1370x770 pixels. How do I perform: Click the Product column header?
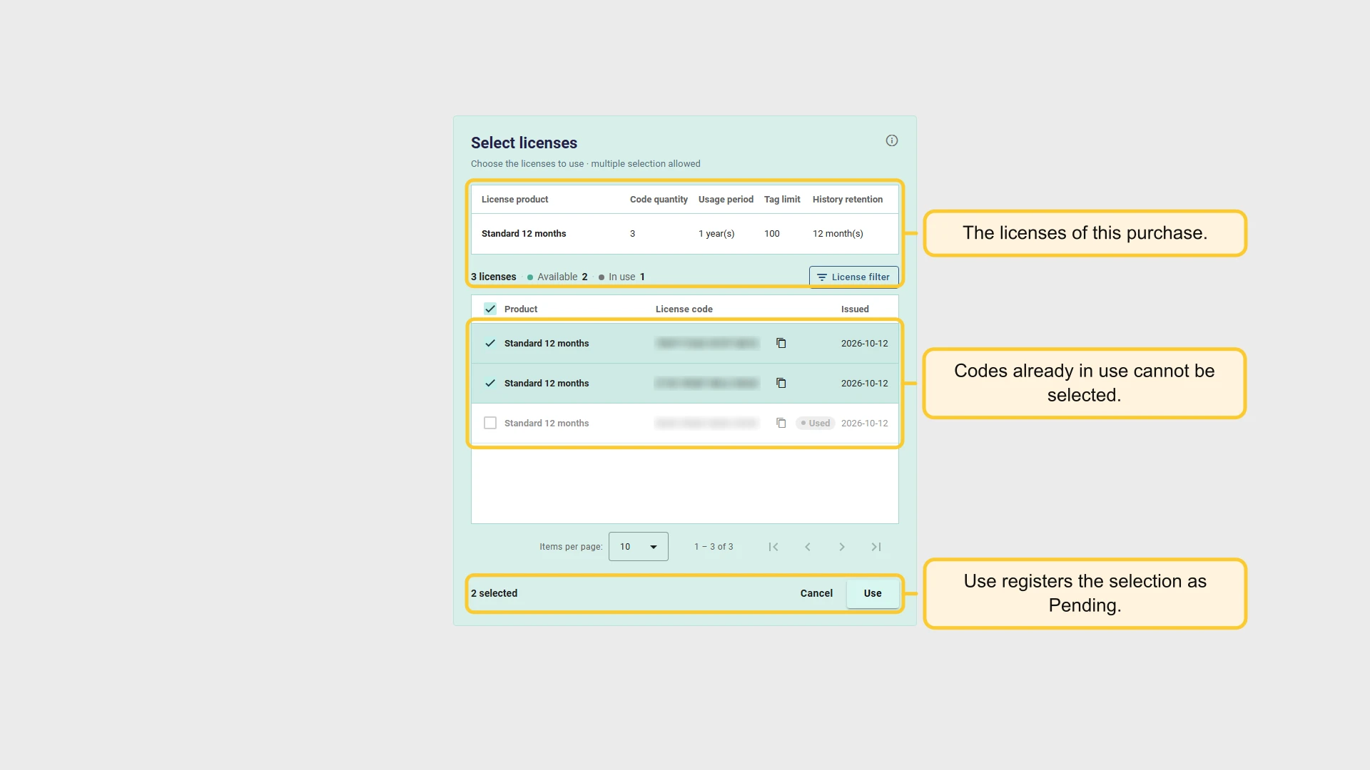point(521,309)
